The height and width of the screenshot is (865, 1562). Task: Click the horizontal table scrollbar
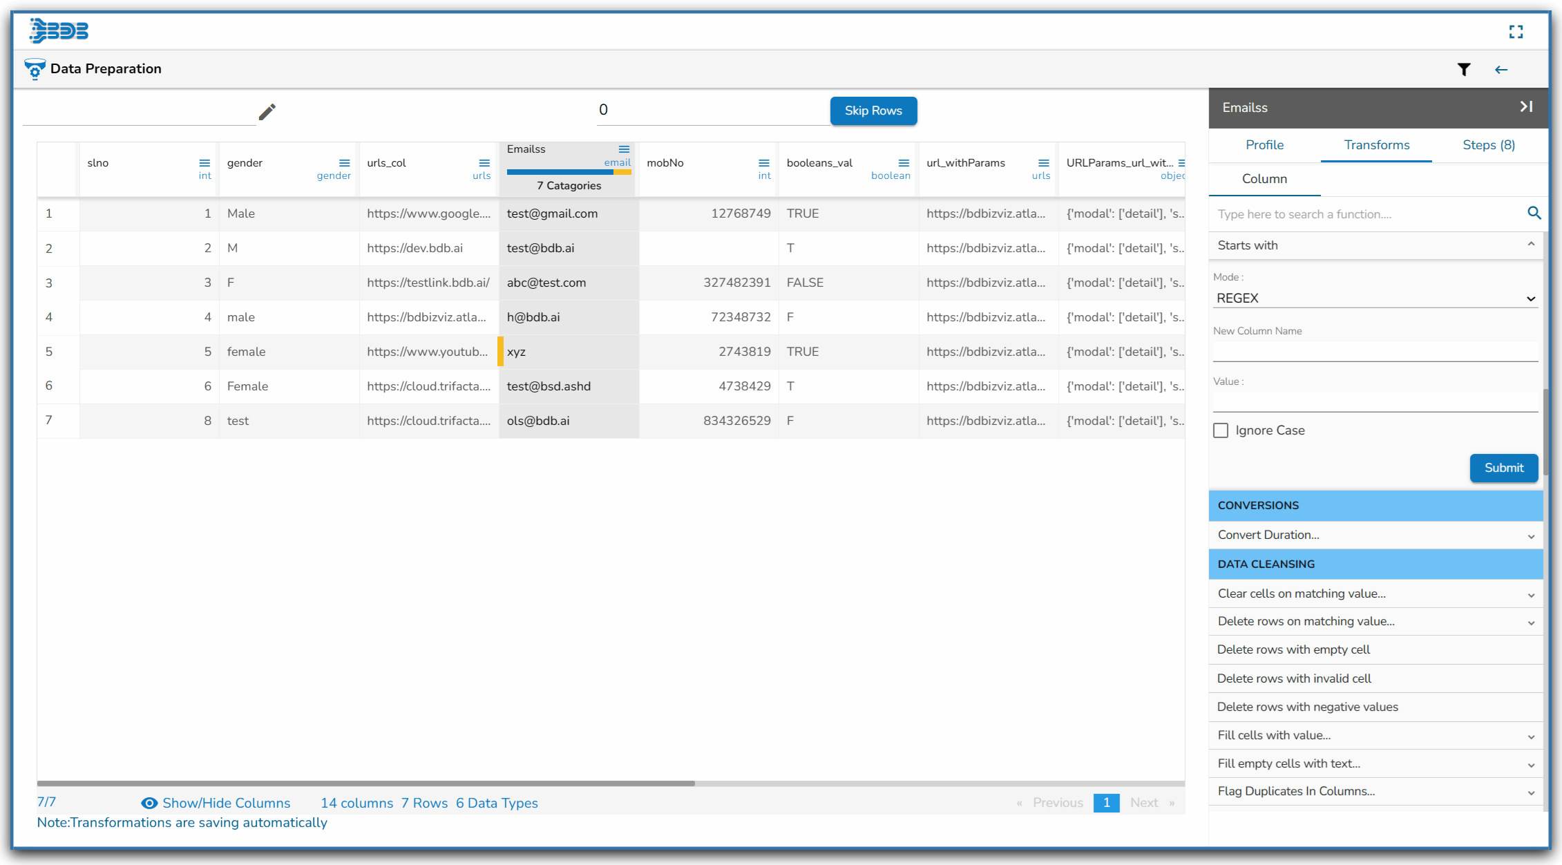coord(366,783)
